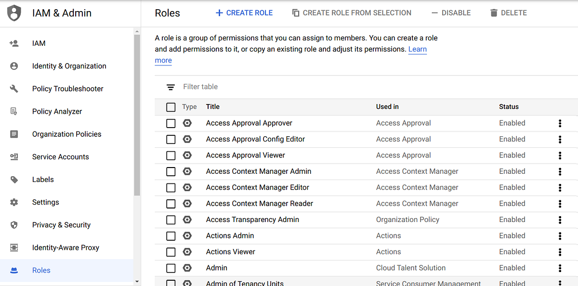This screenshot has height=286, width=578.
Task: Open the overflow menu for Actions Viewer
Action: click(560, 252)
